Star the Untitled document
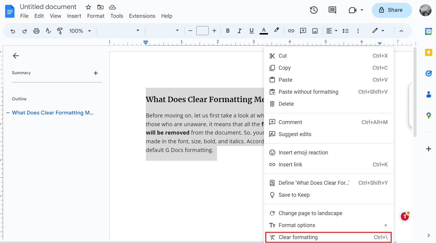Image resolution: width=436 pixels, height=243 pixels. click(88, 7)
